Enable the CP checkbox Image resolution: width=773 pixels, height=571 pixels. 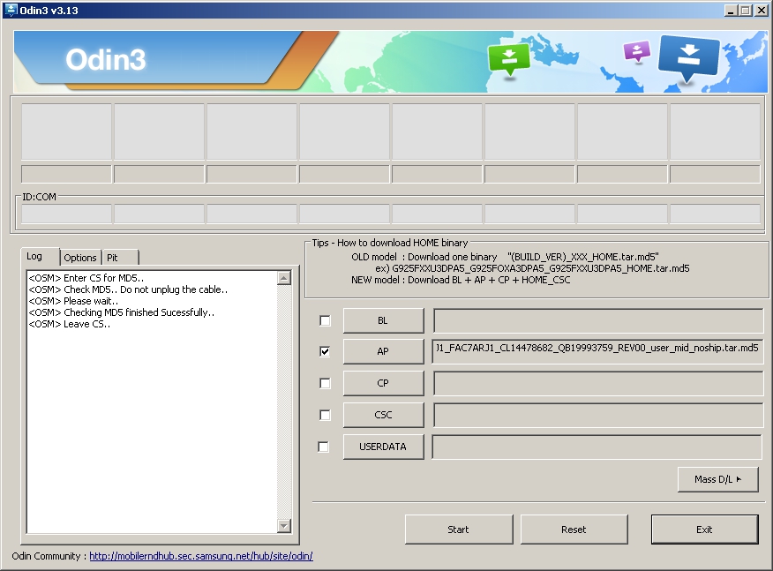point(325,383)
